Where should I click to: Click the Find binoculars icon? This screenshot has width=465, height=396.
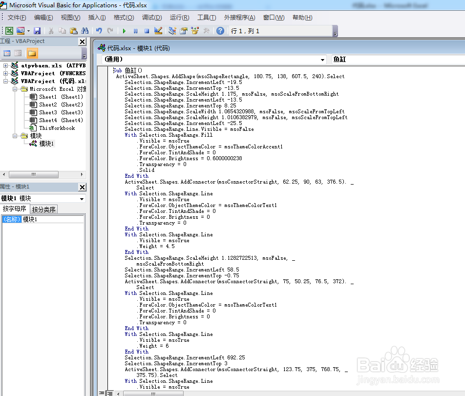point(85,31)
